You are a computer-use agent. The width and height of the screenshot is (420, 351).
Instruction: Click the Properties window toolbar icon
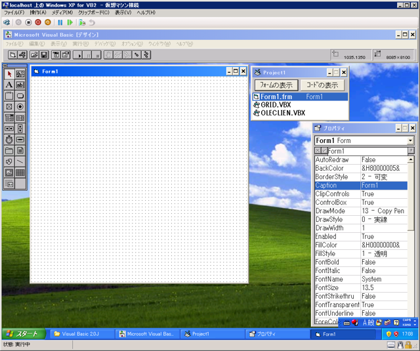(x=66, y=55)
